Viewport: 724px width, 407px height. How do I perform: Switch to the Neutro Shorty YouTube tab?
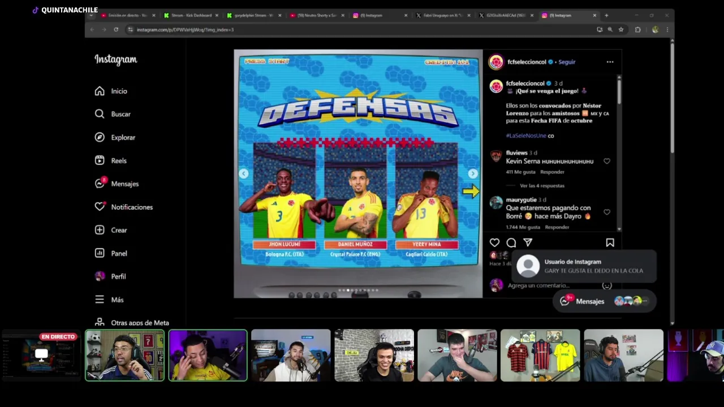[316, 15]
